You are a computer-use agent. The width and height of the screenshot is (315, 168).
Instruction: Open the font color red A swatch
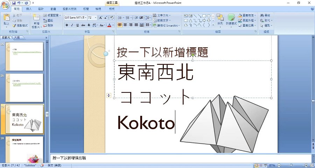pos(109,25)
